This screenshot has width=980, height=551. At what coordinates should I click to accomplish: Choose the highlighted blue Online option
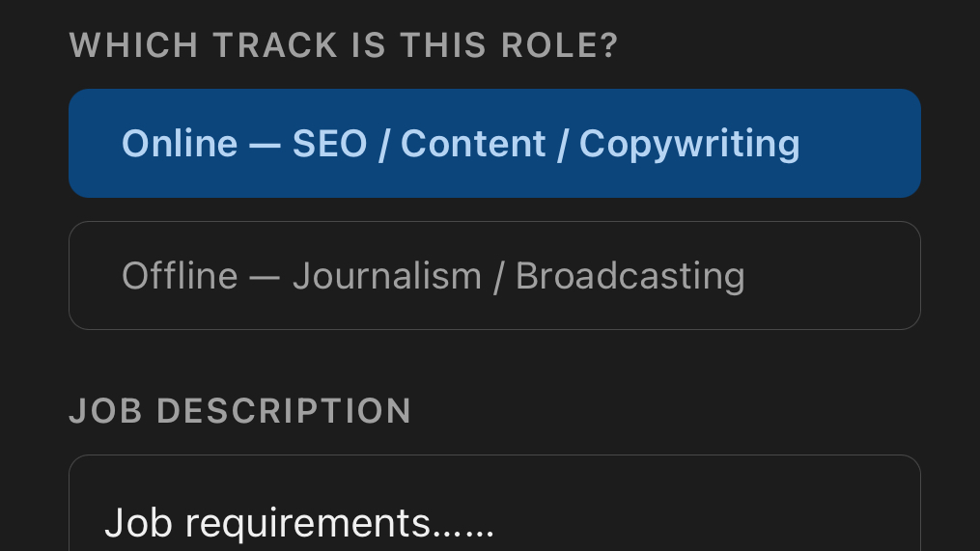[494, 143]
